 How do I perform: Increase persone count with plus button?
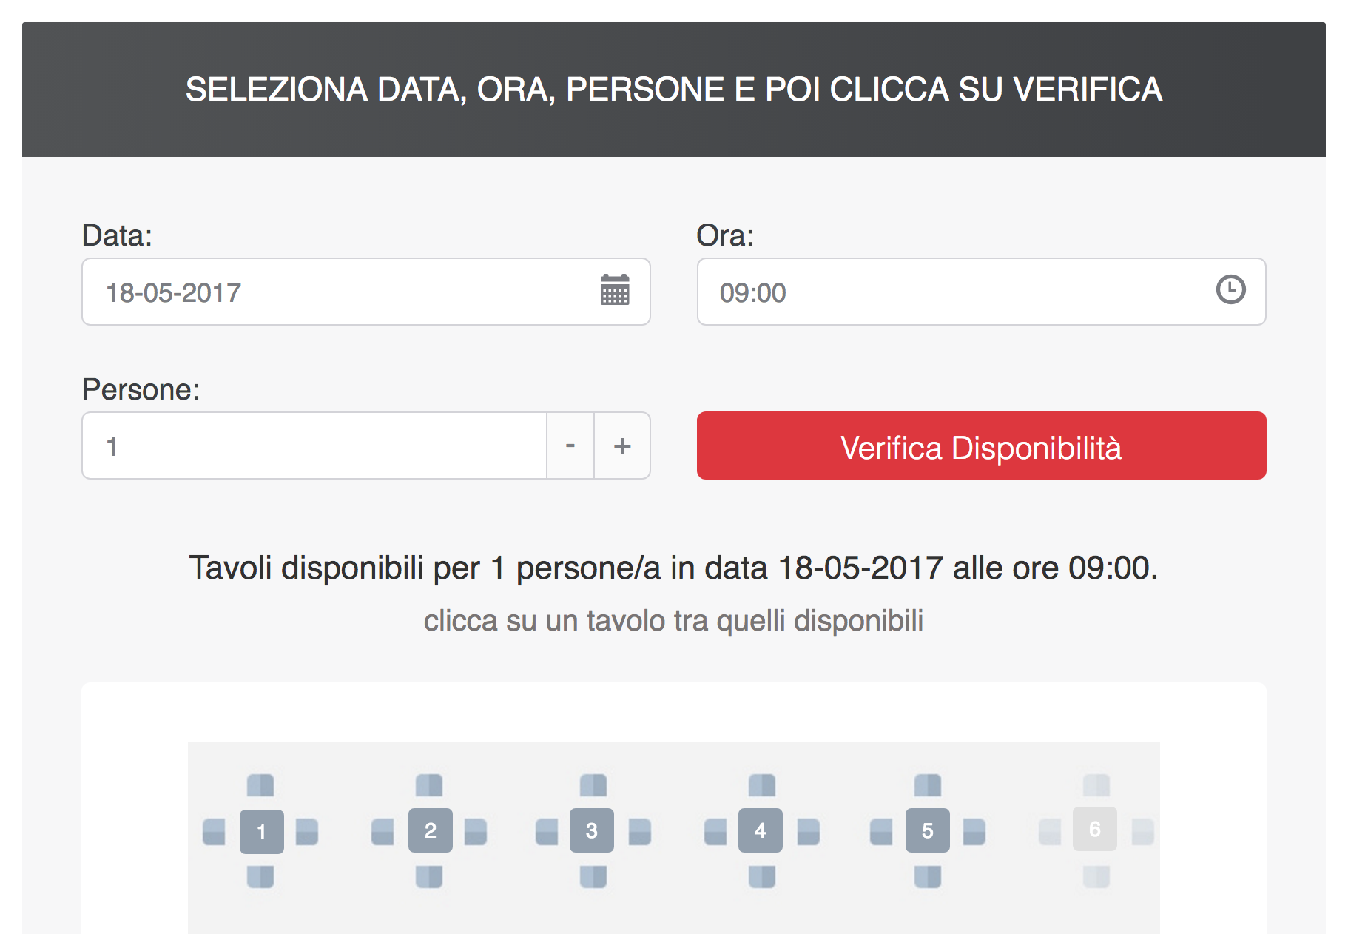(622, 446)
